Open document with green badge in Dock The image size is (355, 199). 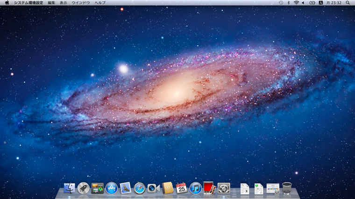click(259, 189)
